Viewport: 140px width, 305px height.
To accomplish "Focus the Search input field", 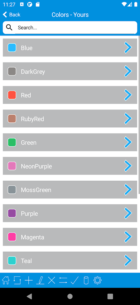I will pos(70,27).
